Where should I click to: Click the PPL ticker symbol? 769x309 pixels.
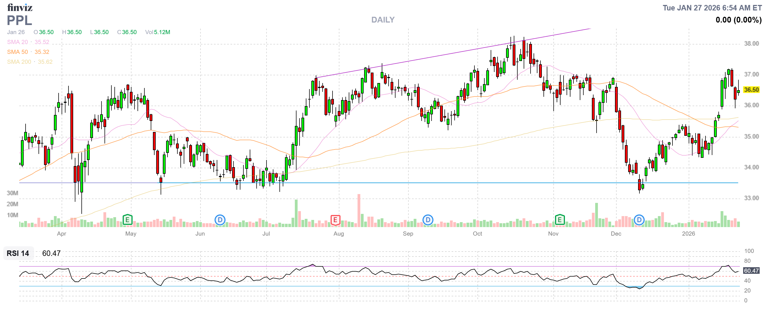(20, 21)
